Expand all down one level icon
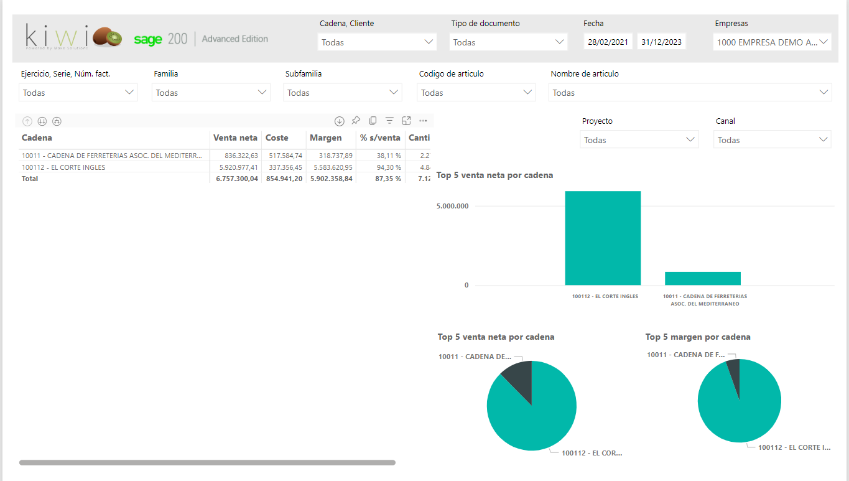Image resolution: width=849 pixels, height=481 pixels. coord(57,121)
